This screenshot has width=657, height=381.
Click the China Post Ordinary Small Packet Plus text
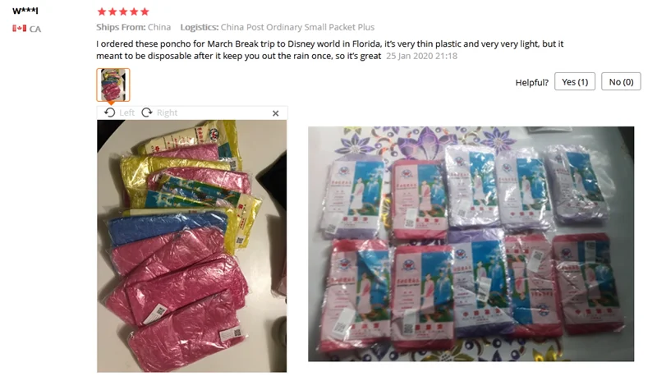(297, 27)
